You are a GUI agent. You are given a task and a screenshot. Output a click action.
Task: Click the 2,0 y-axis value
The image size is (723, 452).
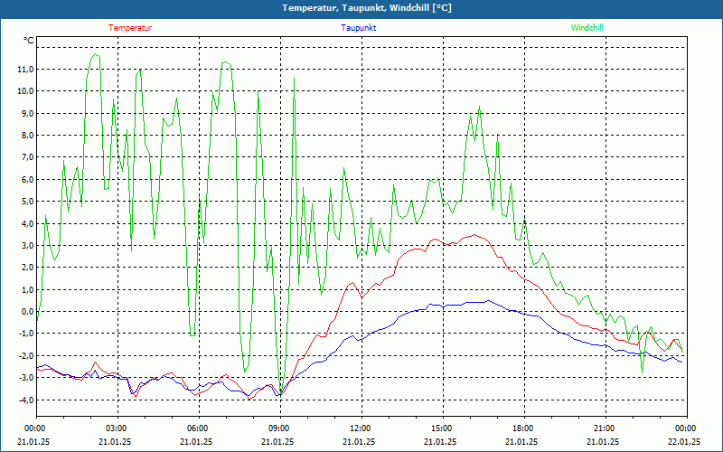tap(27, 268)
